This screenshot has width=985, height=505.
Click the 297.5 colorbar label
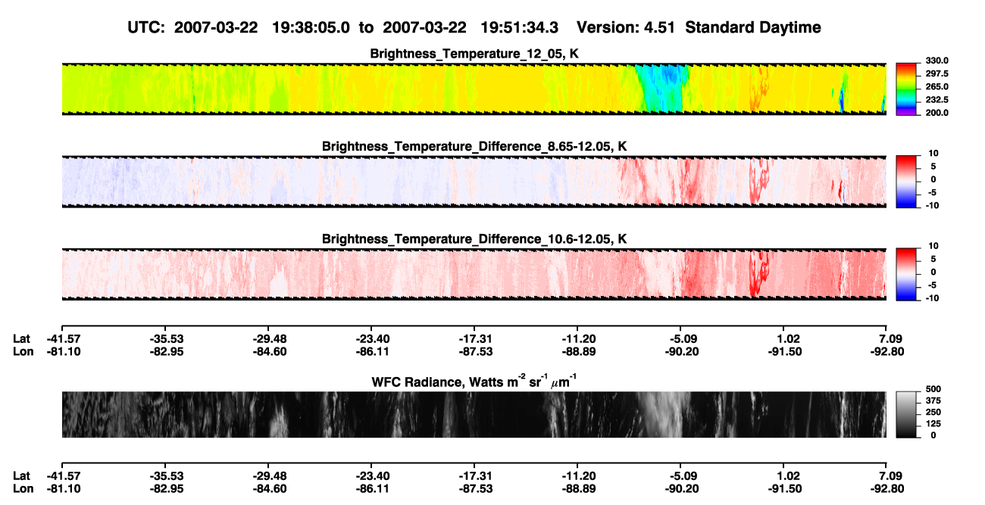(937, 74)
